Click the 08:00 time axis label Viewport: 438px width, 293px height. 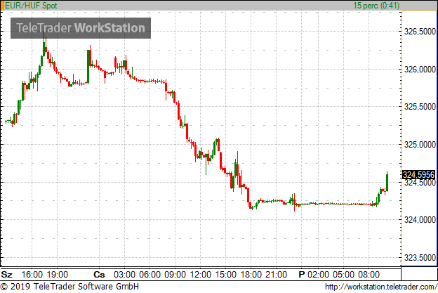tap(369, 275)
